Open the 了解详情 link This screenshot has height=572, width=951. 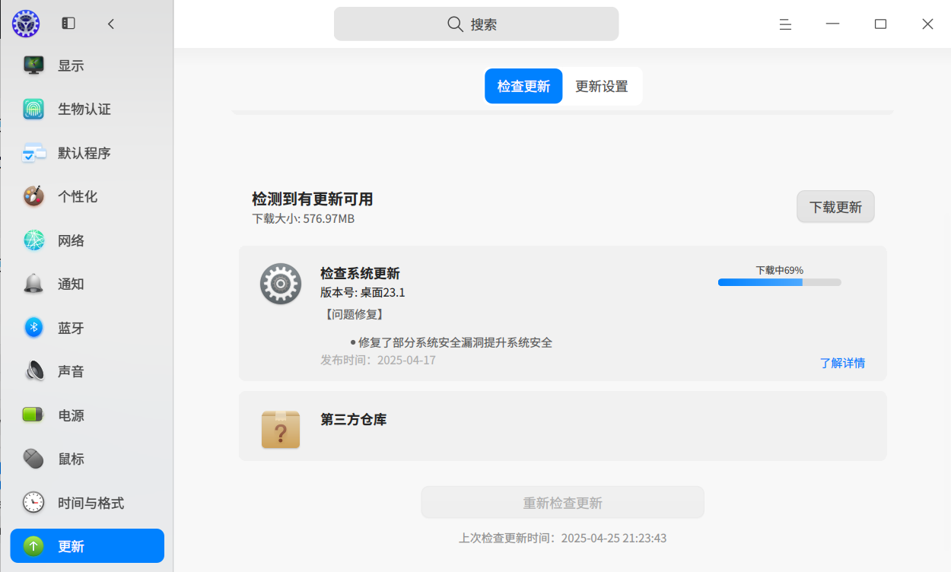842,363
